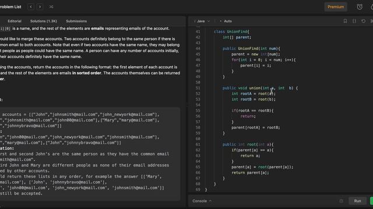Switch to the Editorial tab
The image size is (373, 209).
[15, 21]
